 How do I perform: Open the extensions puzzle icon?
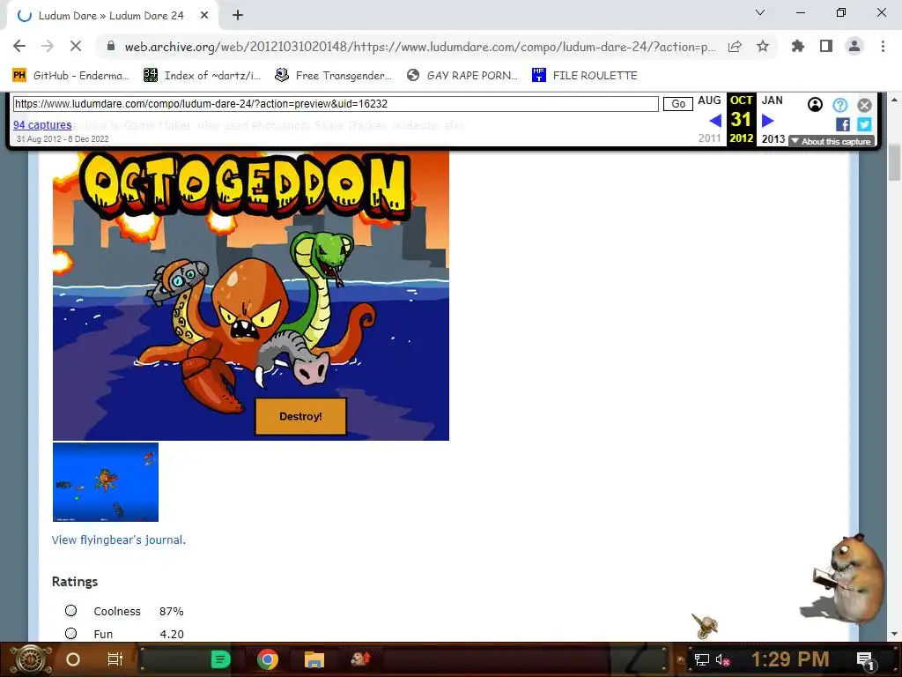pyautogui.click(x=798, y=46)
